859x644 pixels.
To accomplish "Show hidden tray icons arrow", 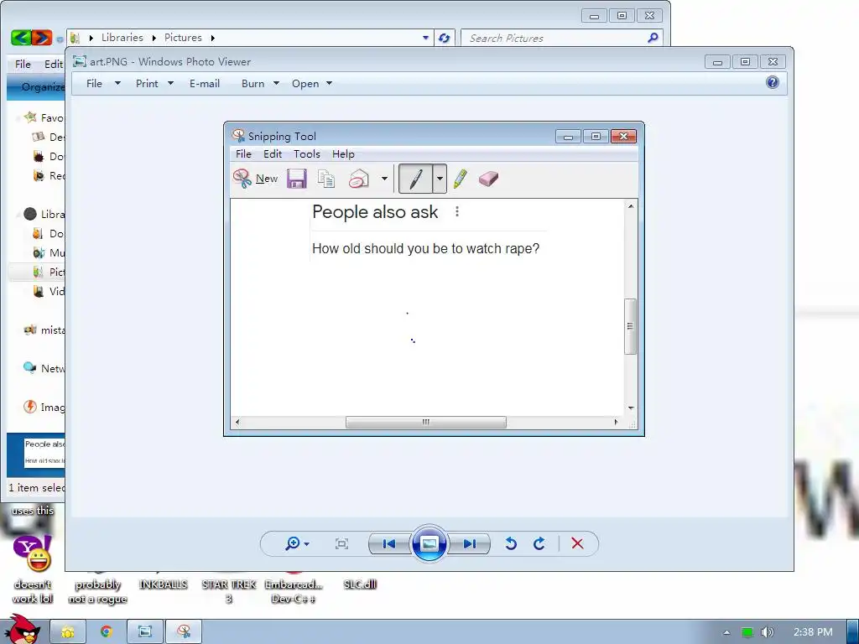I will point(726,632).
